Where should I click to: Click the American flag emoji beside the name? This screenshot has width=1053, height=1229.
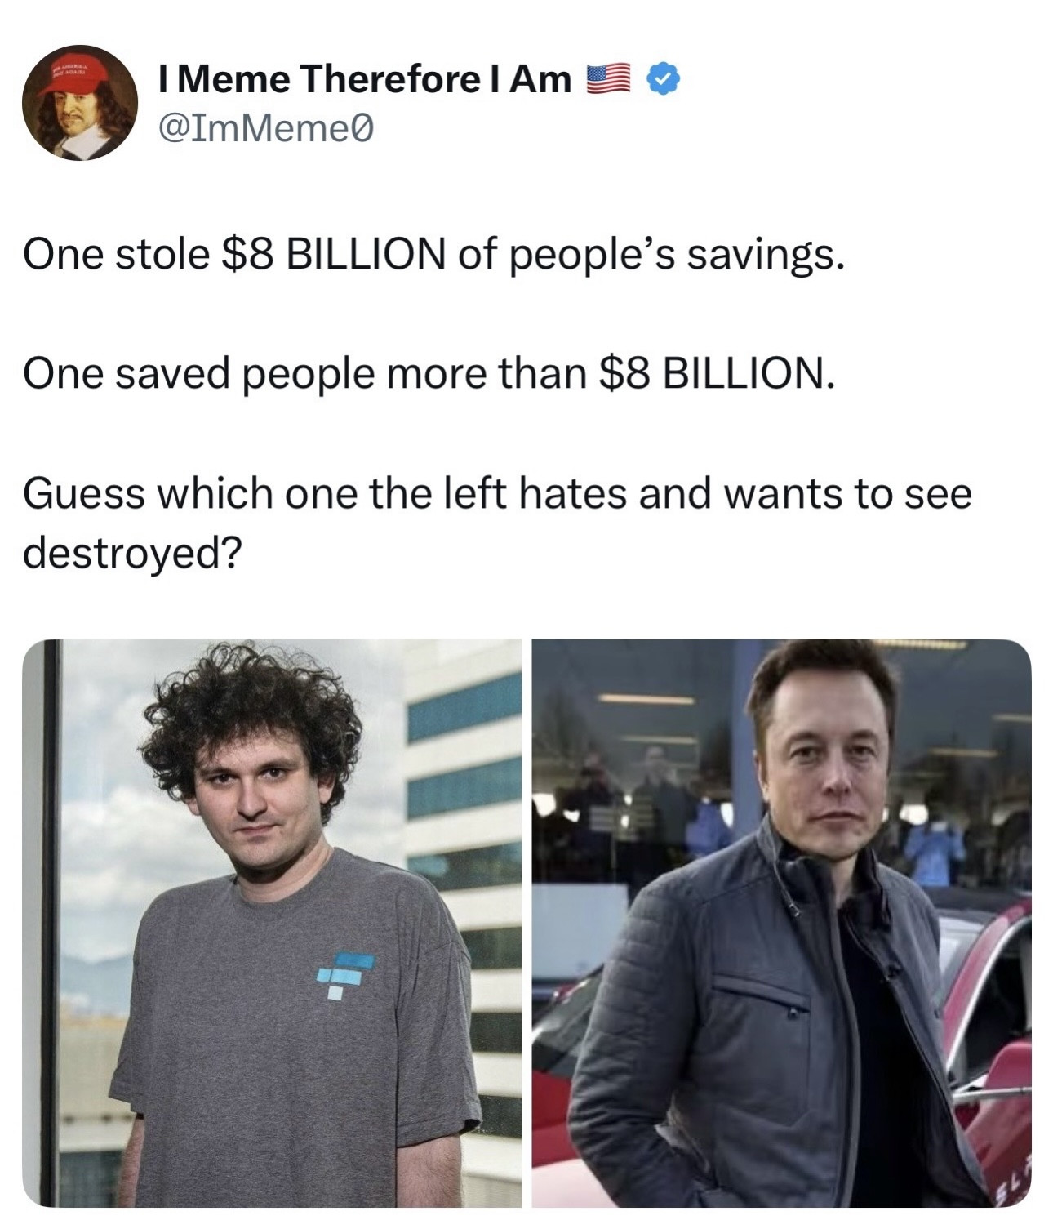coord(609,81)
